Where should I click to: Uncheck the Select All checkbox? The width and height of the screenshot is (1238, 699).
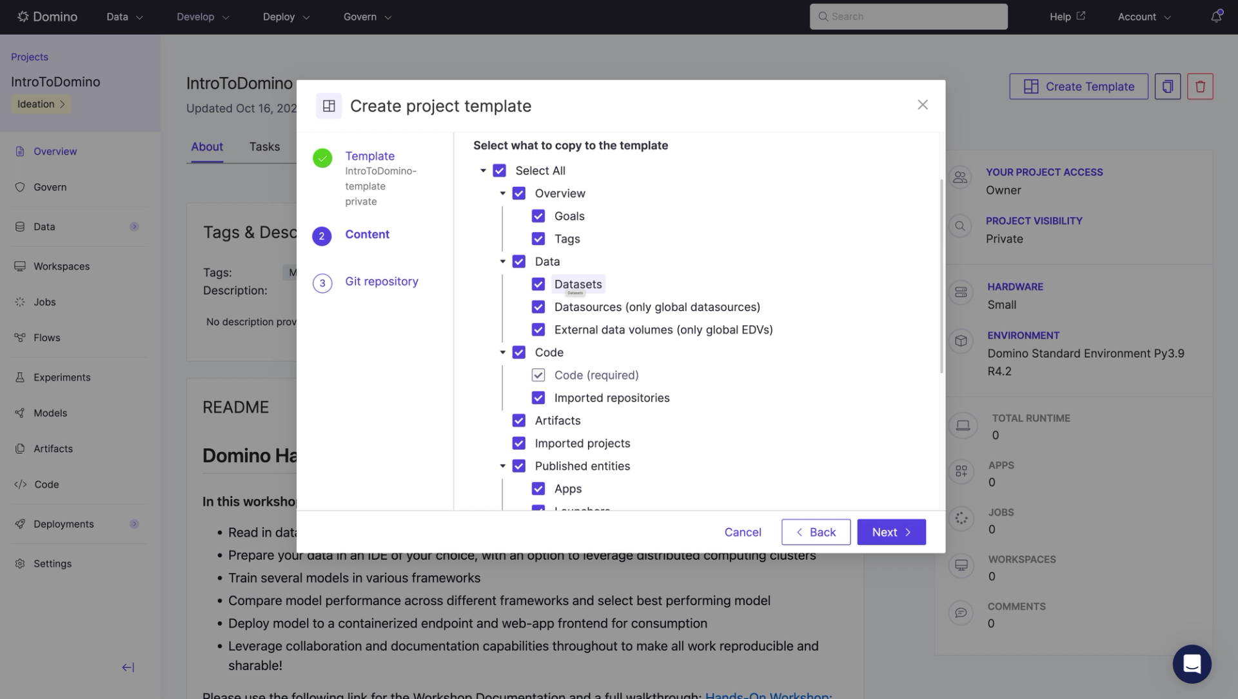[500, 170]
